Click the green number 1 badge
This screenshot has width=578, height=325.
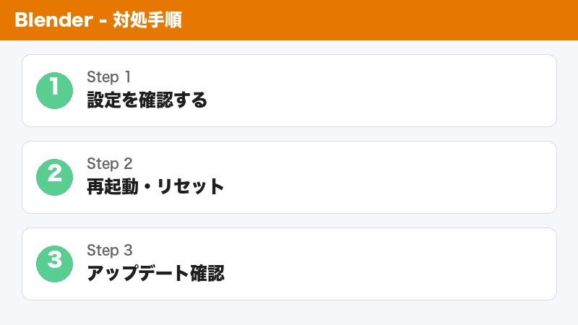click(x=55, y=91)
